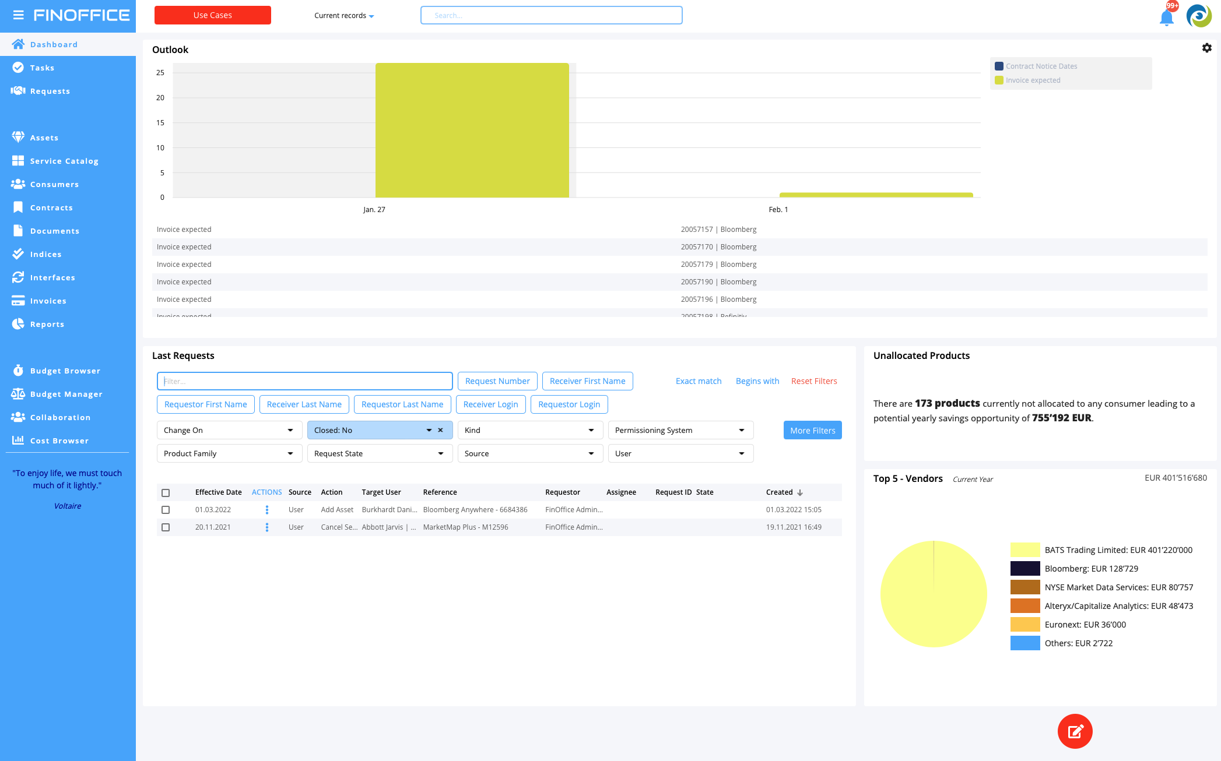Click BATS Trading Limited yellow swatch
Image resolution: width=1221 pixels, height=761 pixels.
click(x=1025, y=550)
